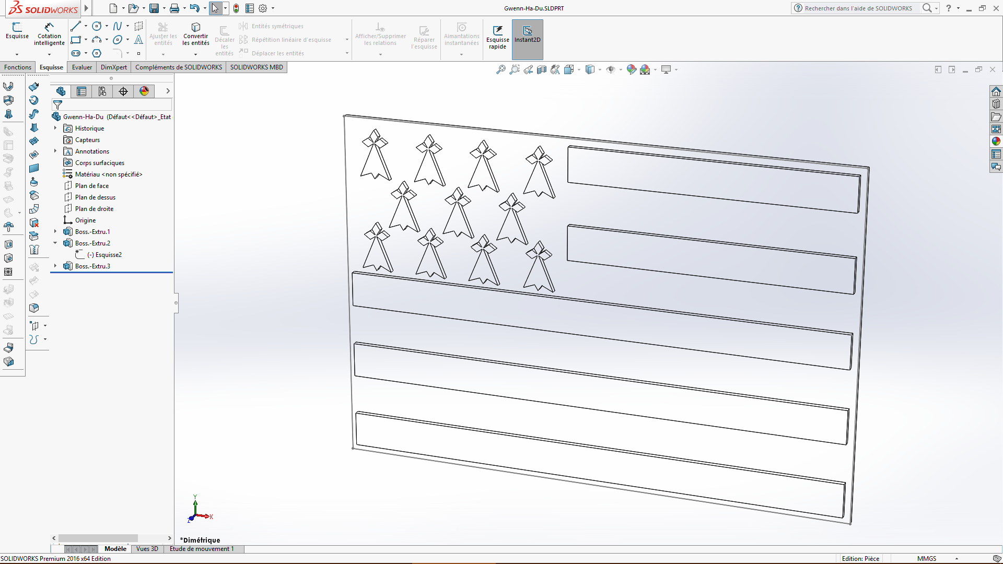Viewport: 1003px width, 564px height.
Task: Collapse the Boss.-Extru.2 feature tree node
Action: click(x=55, y=243)
